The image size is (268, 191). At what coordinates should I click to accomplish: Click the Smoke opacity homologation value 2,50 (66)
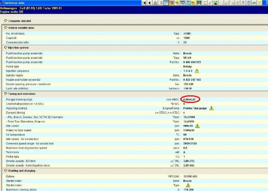[x=189, y=166]
